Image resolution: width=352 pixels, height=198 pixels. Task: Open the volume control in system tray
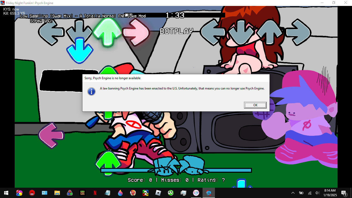(317, 193)
